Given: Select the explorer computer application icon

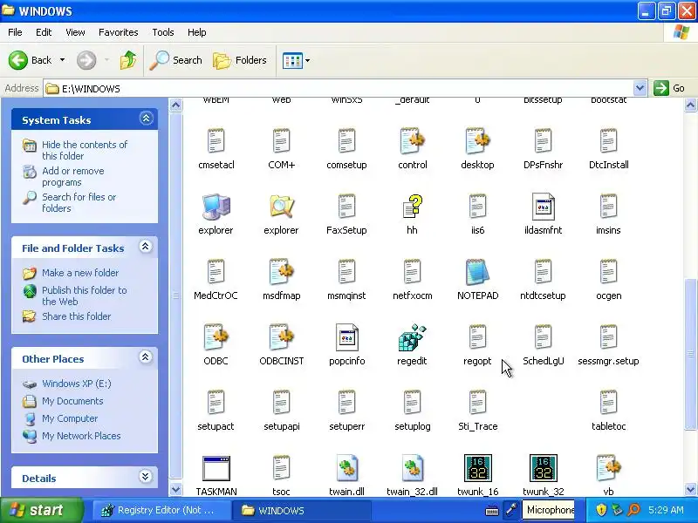Looking at the screenshot, I should 216,207.
